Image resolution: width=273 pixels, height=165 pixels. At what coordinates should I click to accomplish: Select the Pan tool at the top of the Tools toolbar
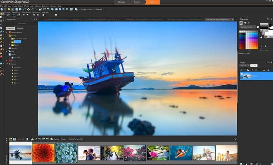pyautogui.click(x=1, y=13)
